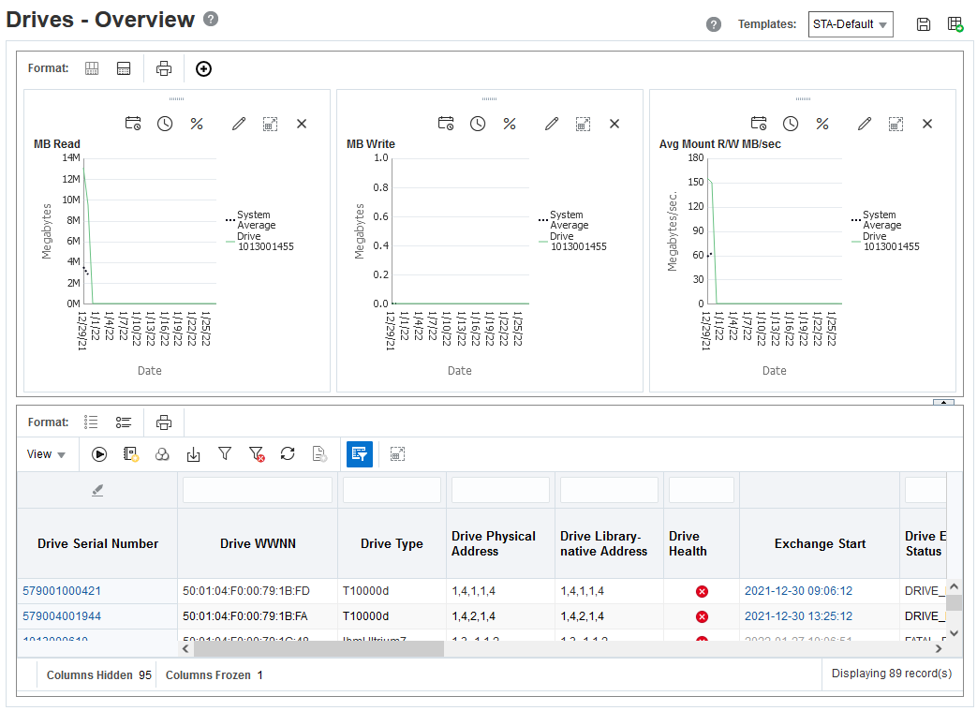Open drive serial 579004001944 link

[62, 616]
